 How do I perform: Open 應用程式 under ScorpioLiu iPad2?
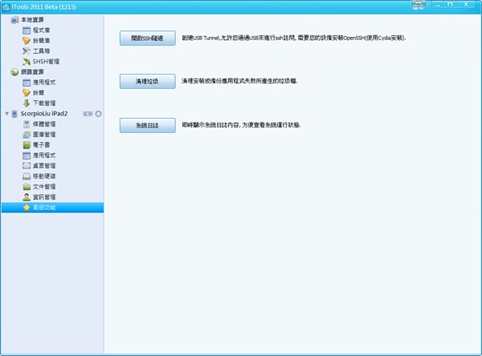click(x=39, y=156)
